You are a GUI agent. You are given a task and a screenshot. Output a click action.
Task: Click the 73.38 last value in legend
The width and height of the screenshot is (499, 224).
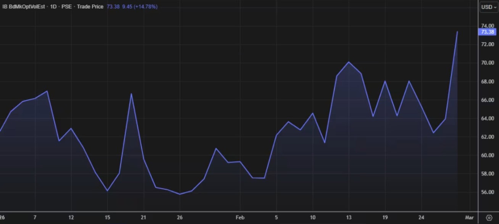point(113,7)
